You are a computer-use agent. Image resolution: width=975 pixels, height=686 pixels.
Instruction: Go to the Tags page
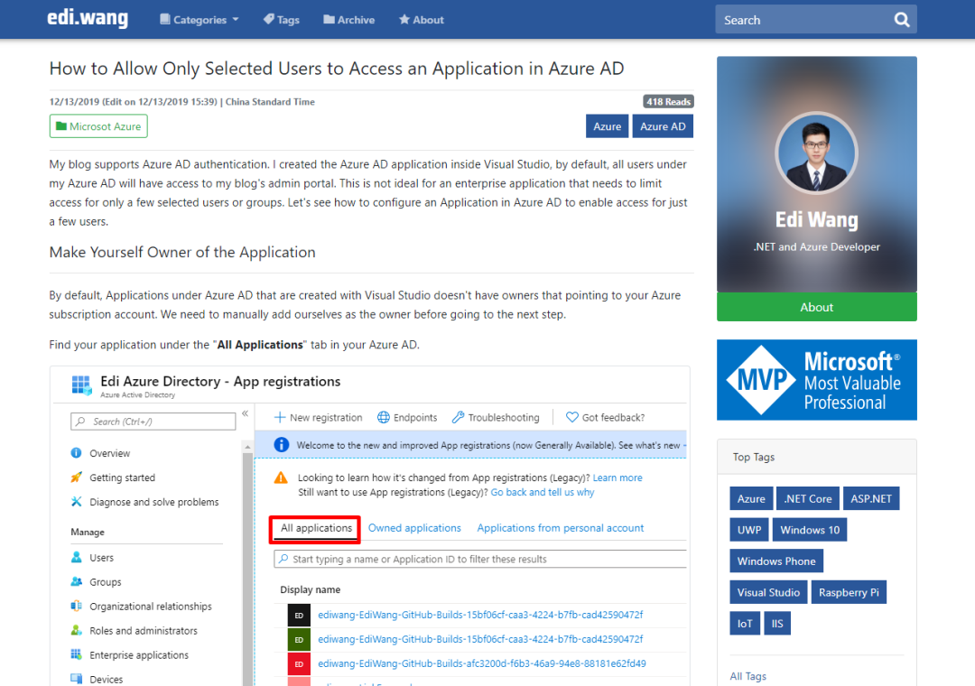(x=281, y=20)
